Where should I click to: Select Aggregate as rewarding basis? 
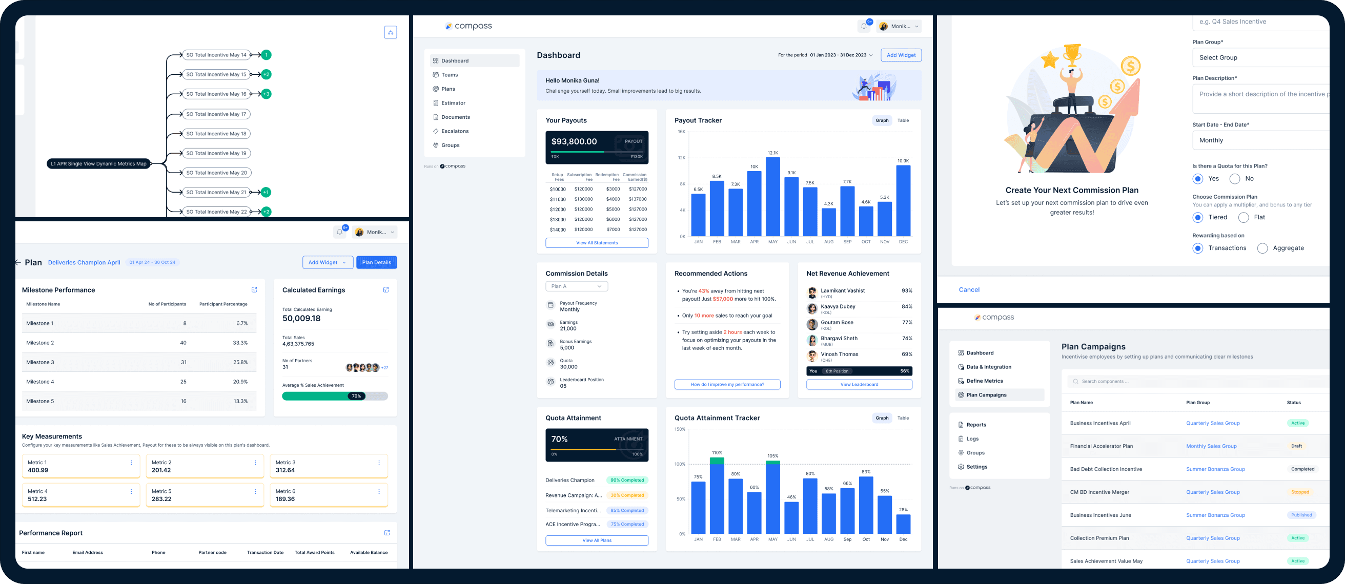click(1262, 248)
